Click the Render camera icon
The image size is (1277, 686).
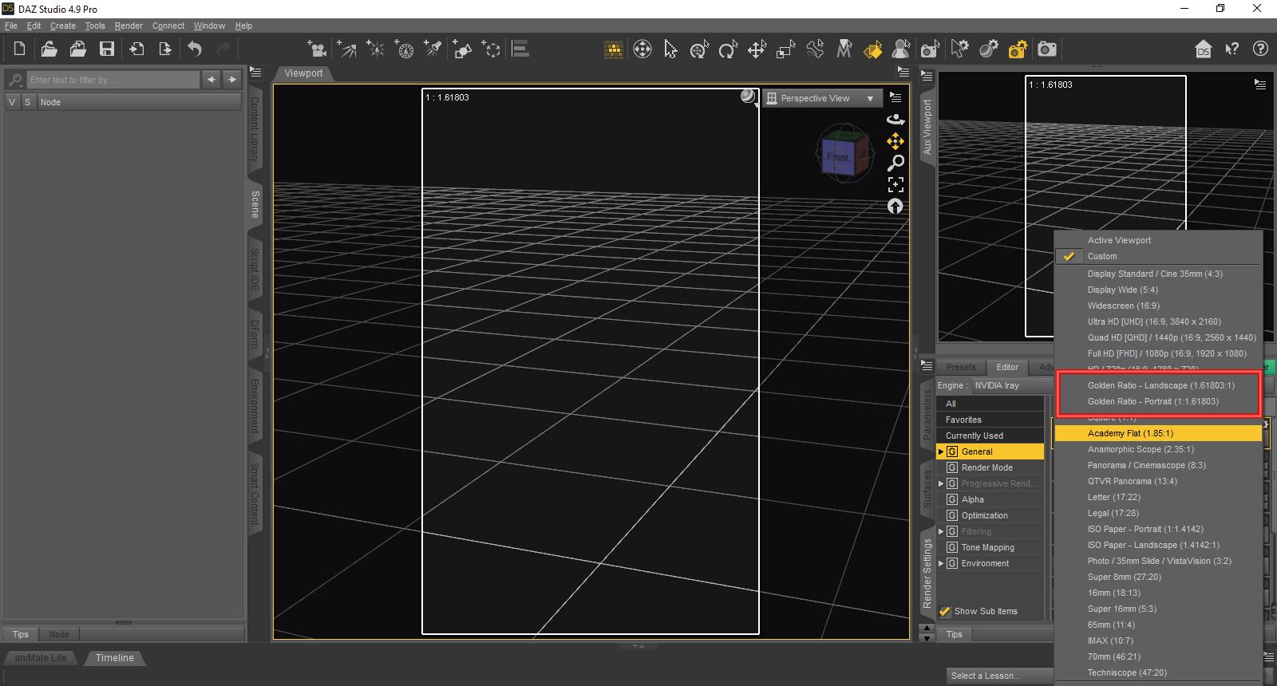click(1047, 49)
